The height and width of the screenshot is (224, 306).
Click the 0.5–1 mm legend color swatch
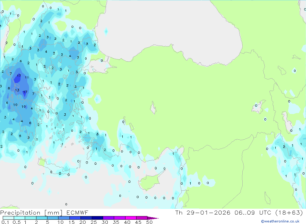pyautogui.click(x=19, y=218)
